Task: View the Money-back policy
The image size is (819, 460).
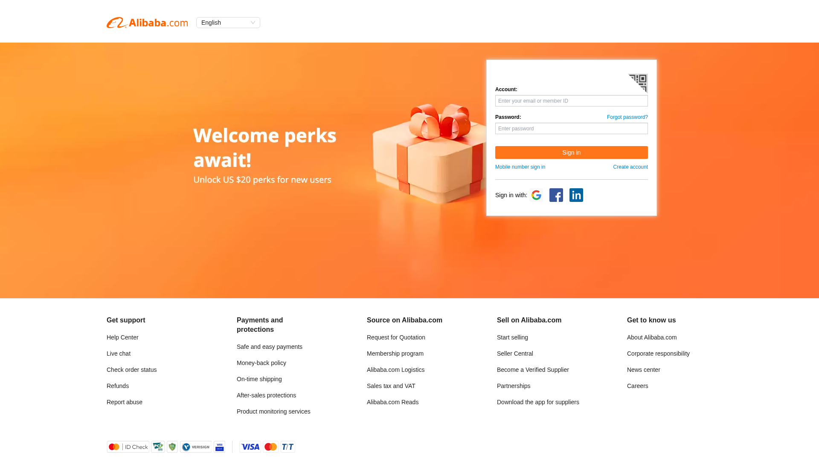Action: 261,363
